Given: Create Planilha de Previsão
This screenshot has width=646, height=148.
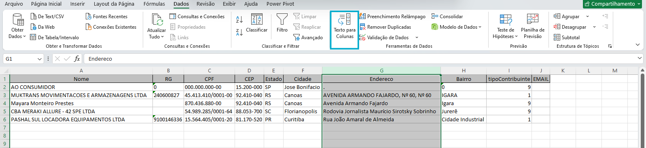Looking at the screenshot, I should click(533, 27).
